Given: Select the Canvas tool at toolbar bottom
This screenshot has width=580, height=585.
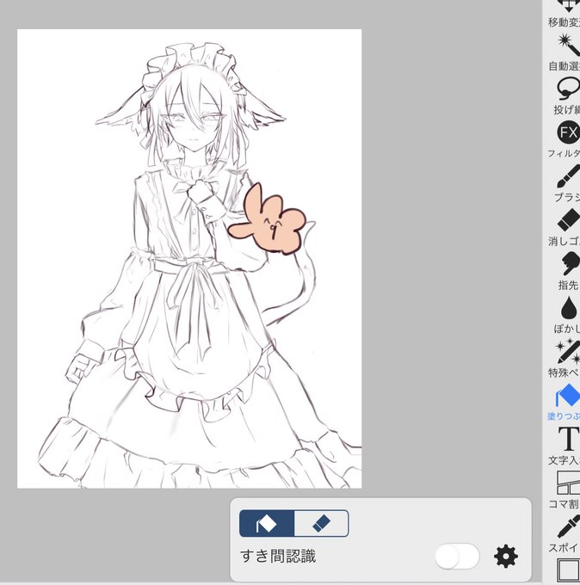Looking at the screenshot, I should [569, 570].
